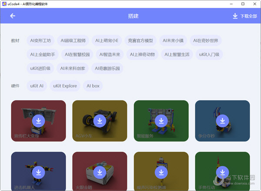Download the 争分夺秒 model
261x191 pixels.
pyautogui.click(x=222, y=121)
